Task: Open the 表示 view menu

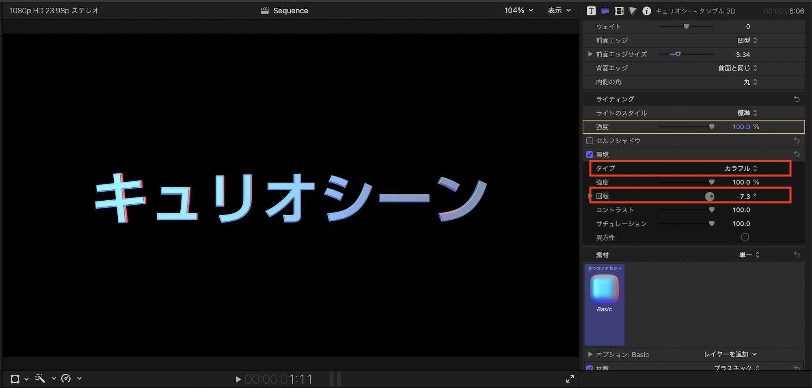Action: (559, 11)
